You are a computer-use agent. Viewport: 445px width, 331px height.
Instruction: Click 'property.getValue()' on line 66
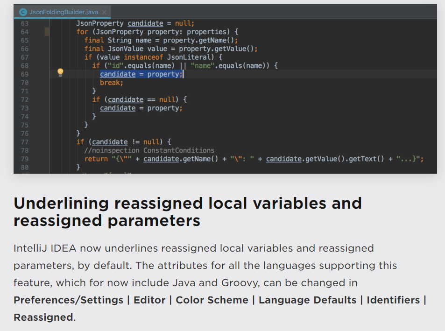[x=216, y=49]
